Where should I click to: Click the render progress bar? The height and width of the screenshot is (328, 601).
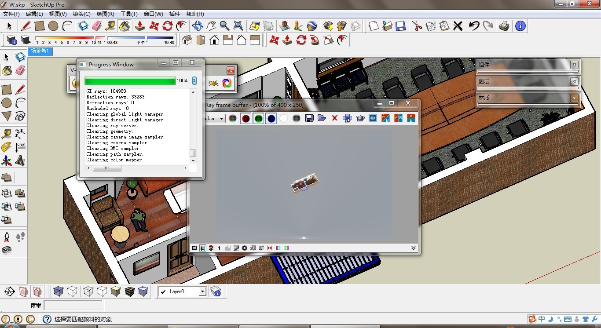pos(130,81)
